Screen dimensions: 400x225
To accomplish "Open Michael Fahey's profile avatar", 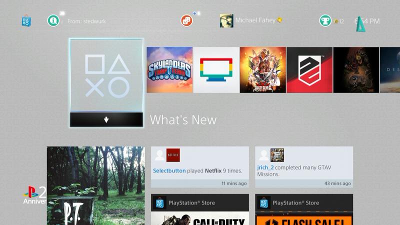I will 226,20.
